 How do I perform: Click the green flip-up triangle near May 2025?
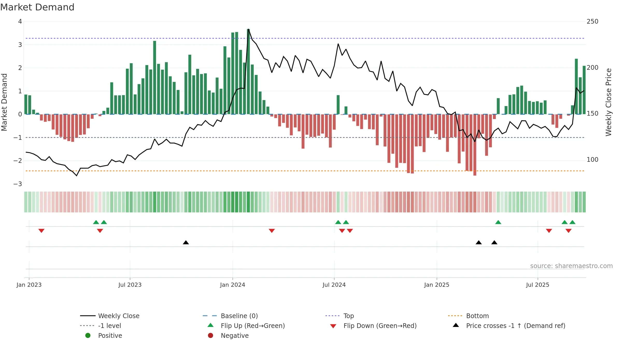point(498,222)
